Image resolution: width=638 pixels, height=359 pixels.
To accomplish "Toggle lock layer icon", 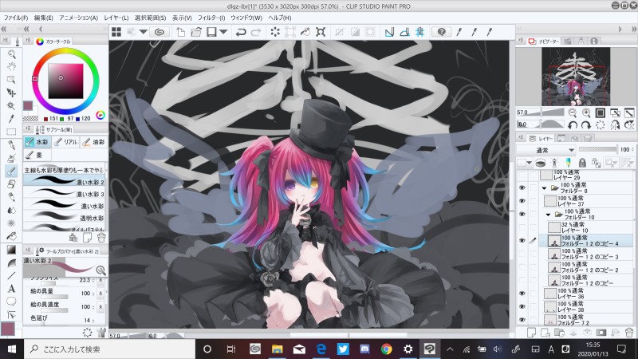I will (x=582, y=163).
